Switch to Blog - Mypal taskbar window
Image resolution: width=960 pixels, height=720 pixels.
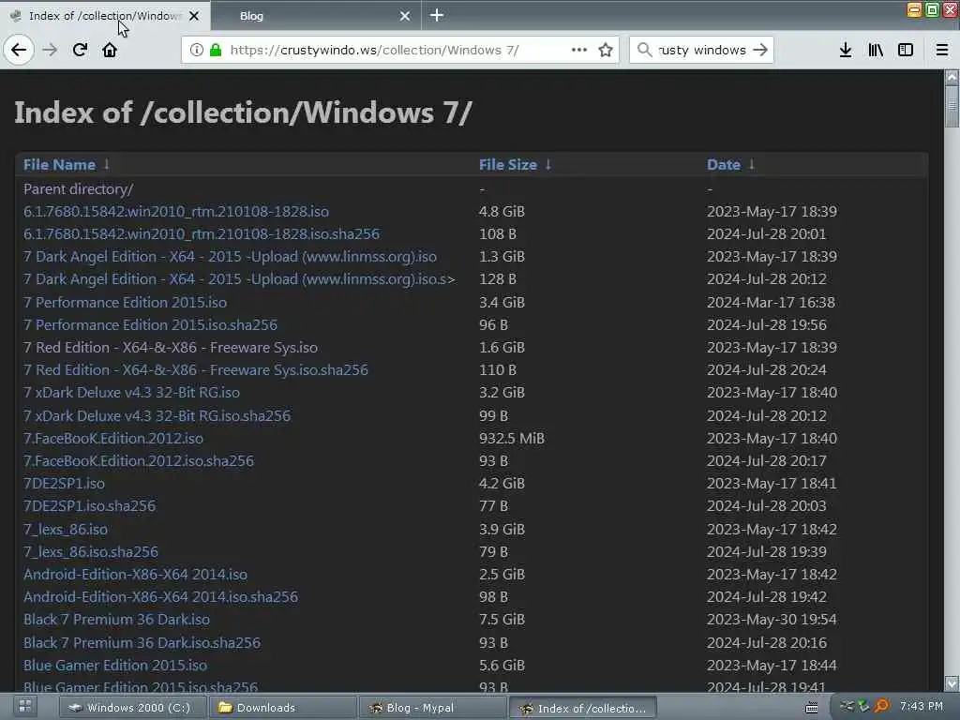click(432, 708)
